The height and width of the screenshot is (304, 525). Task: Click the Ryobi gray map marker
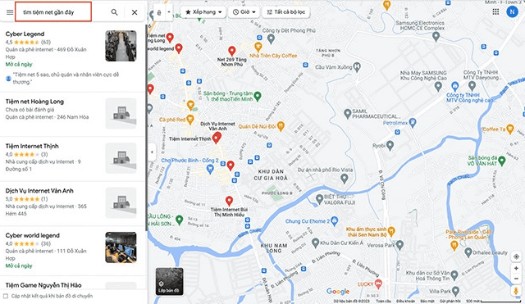(390, 145)
